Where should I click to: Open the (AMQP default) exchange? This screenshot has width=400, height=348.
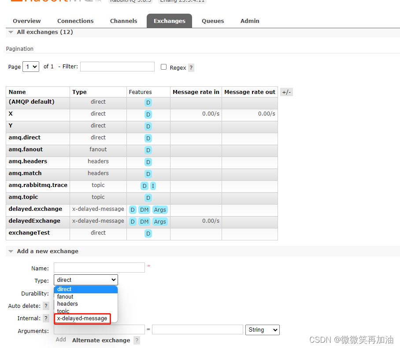pyautogui.click(x=31, y=101)
